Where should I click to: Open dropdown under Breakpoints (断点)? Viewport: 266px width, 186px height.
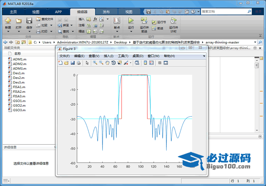[x=117, y=32]
